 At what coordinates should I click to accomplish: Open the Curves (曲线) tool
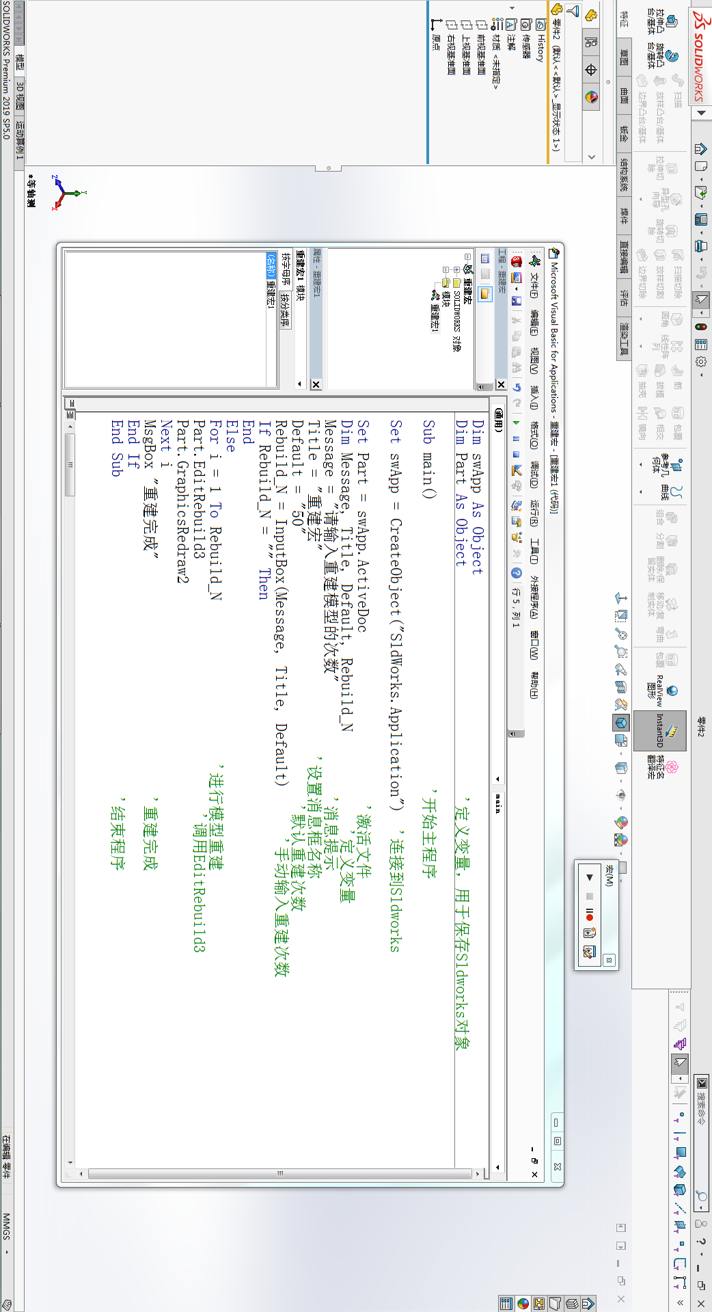click(x=670, y=492)
